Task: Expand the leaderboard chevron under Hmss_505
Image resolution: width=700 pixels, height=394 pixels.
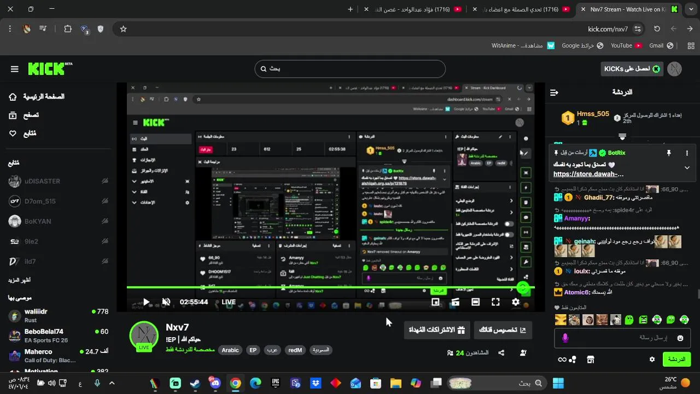Action: [622, 136]
